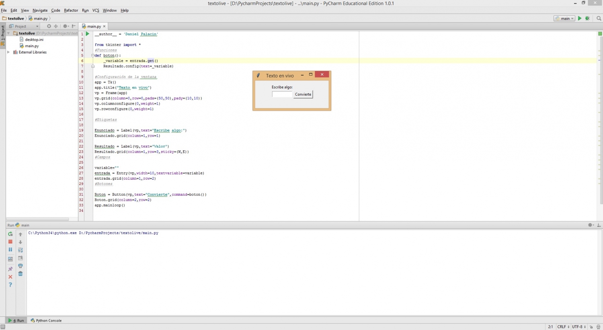Open the Refactor menu
This screenshot has width=603, height=330.
(x=71, y=10)
